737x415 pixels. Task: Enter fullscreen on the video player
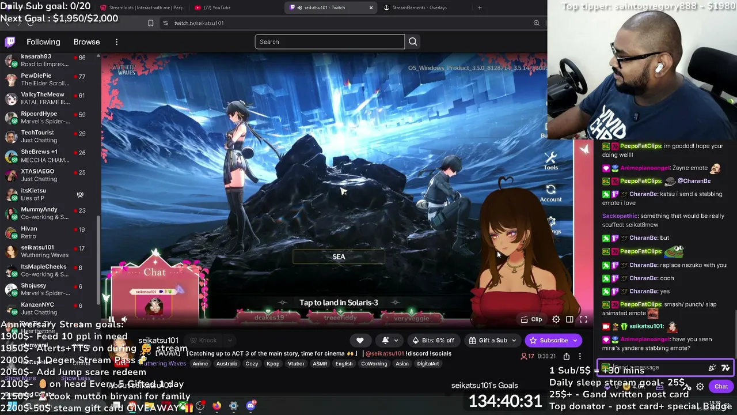coord(583,319)
